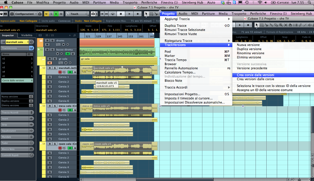
Task: Click the TrackVersions section icon in Inspector
Action: (x=31, y=48)
